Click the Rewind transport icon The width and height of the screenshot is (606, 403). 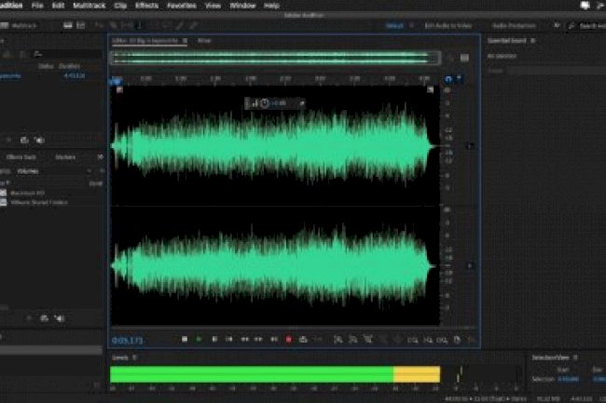point(243,340)
